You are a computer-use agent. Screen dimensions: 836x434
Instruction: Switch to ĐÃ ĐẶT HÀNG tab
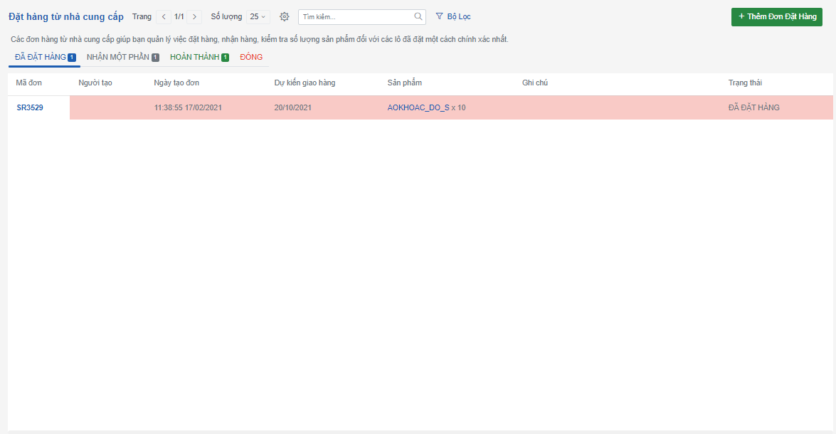pos(44,57)
